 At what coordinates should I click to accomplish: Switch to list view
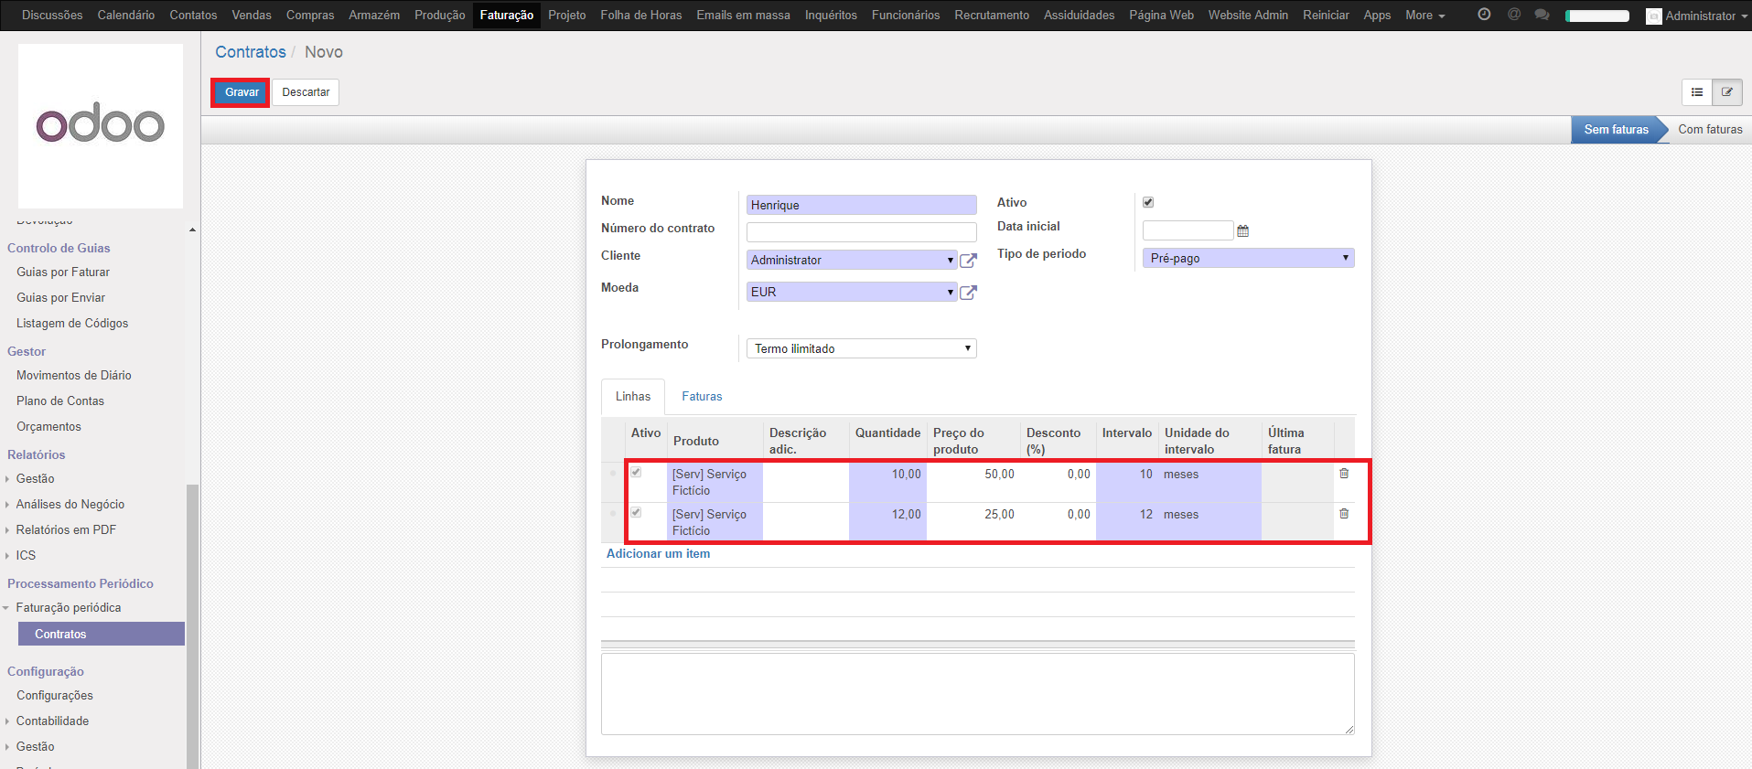pyautogui.click(x=1697, y=92)
